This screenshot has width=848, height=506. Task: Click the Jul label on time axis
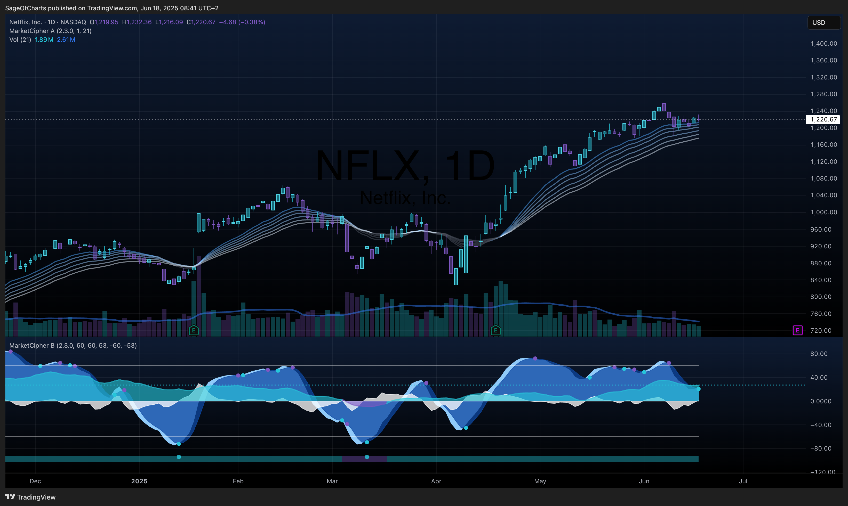[743, 481]
